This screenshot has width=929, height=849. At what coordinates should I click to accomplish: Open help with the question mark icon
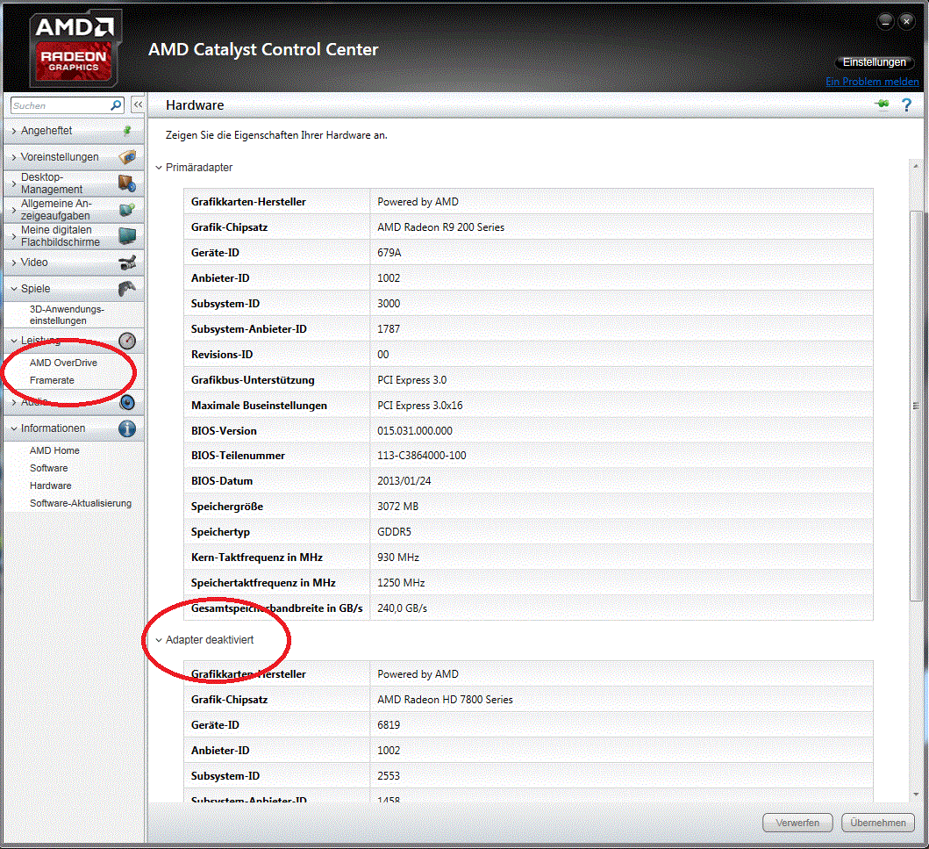pyautogui.click(x=906, y=105)
